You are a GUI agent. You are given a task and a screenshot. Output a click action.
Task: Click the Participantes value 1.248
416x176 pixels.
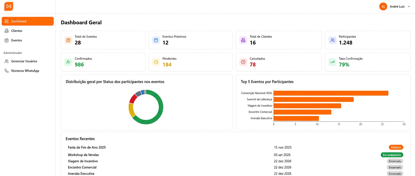coord(346,43)
